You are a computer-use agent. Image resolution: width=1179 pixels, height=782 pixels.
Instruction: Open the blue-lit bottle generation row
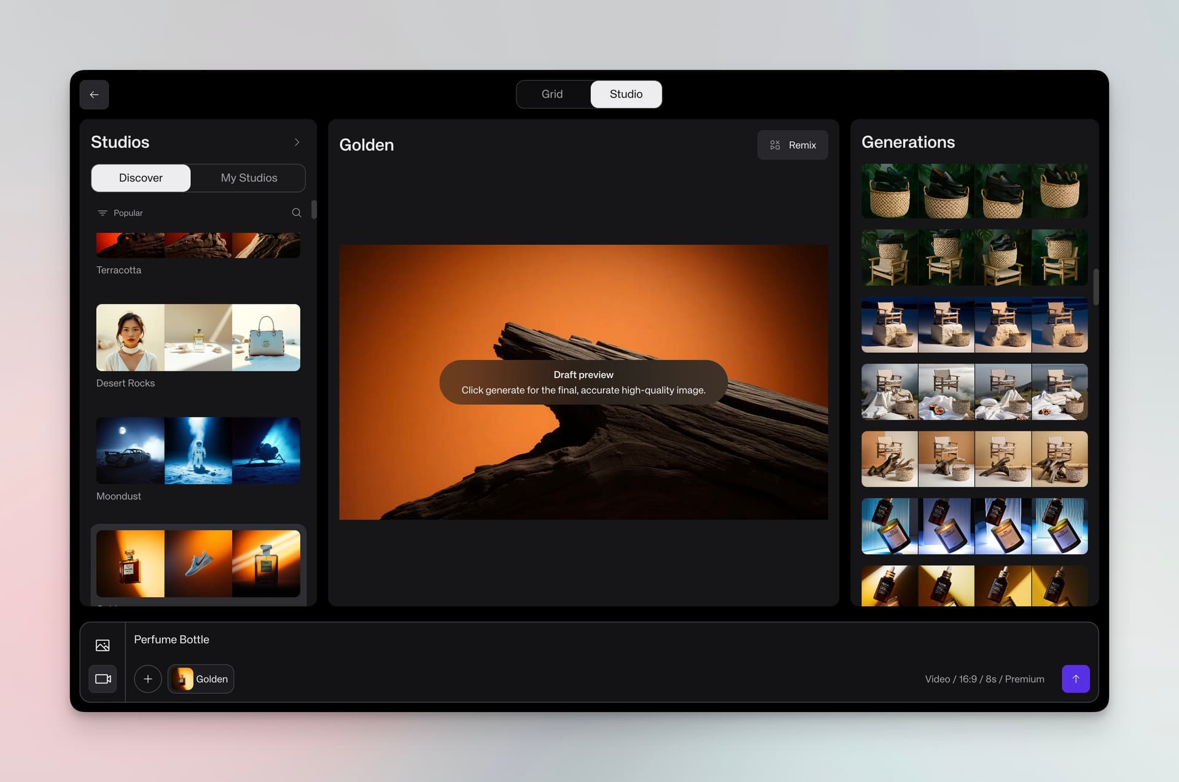click(975, 526)
